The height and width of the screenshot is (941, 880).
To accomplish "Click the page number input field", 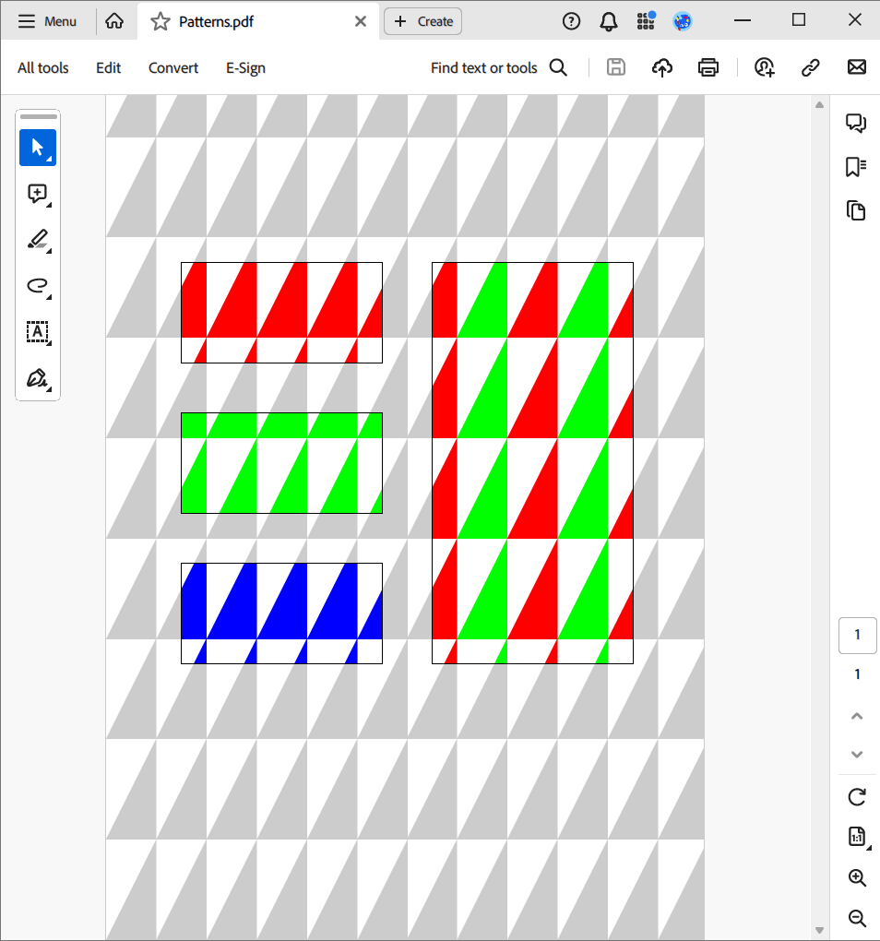I will 857,635.
